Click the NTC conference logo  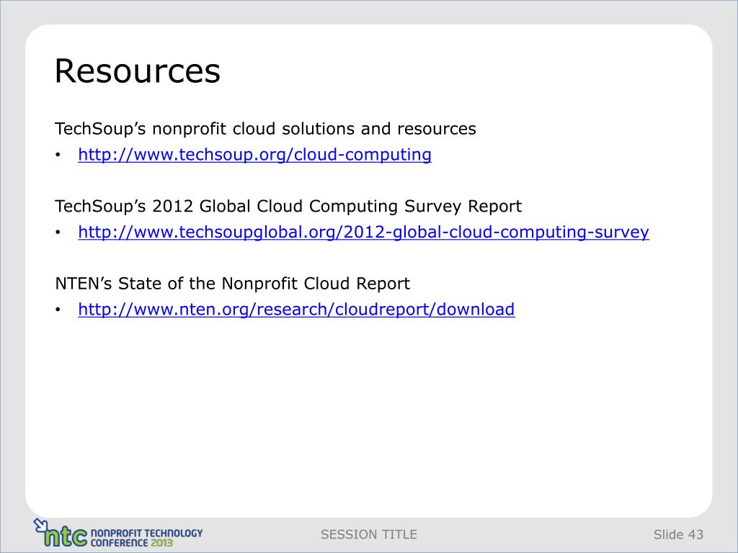tap(117, 533)
